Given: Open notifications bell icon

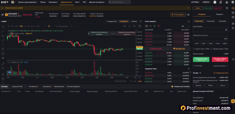Looking at the screenshot, I should point(220,2).
